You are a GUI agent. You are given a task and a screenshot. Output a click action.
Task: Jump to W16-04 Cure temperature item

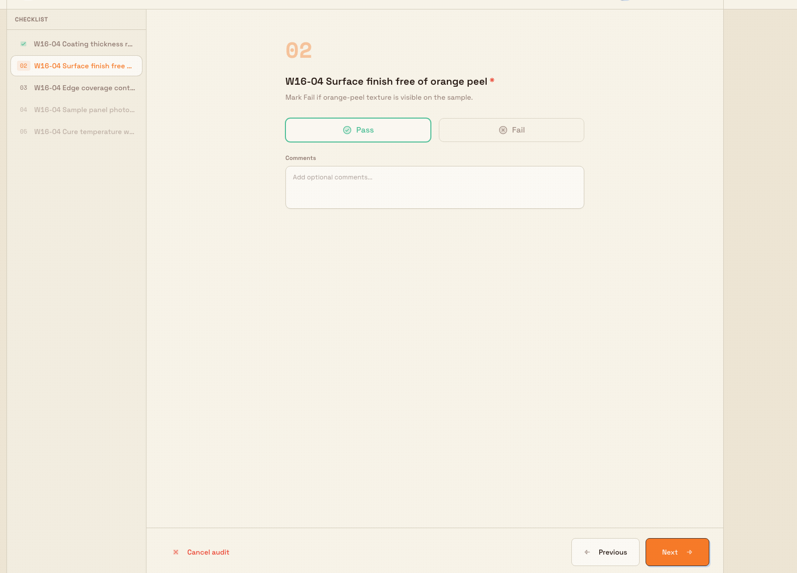76,132
